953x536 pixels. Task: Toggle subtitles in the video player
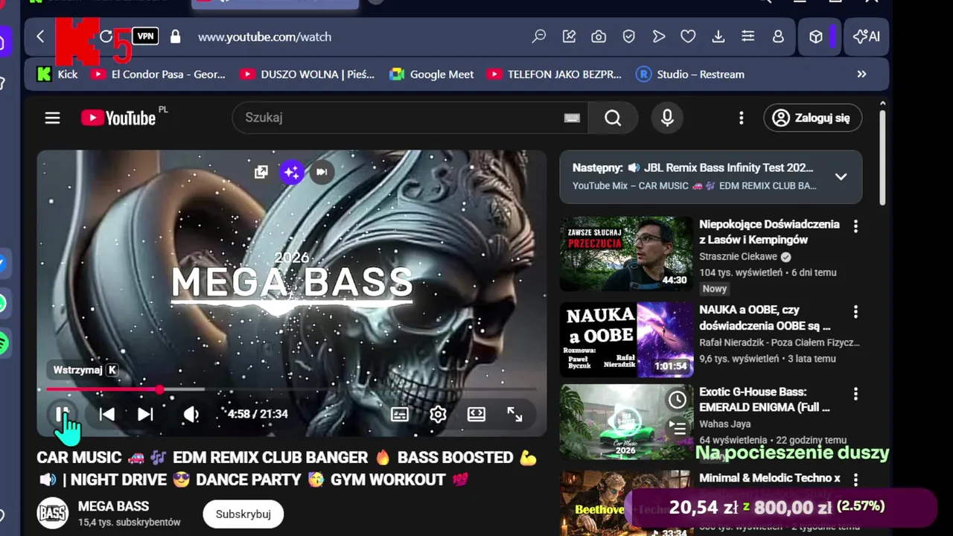pyautogui.click(x=400, y=415)
